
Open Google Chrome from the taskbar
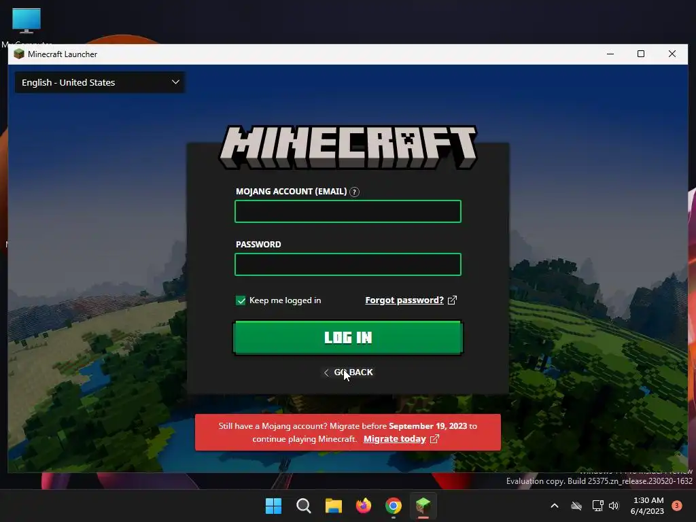tap(394, 506)
